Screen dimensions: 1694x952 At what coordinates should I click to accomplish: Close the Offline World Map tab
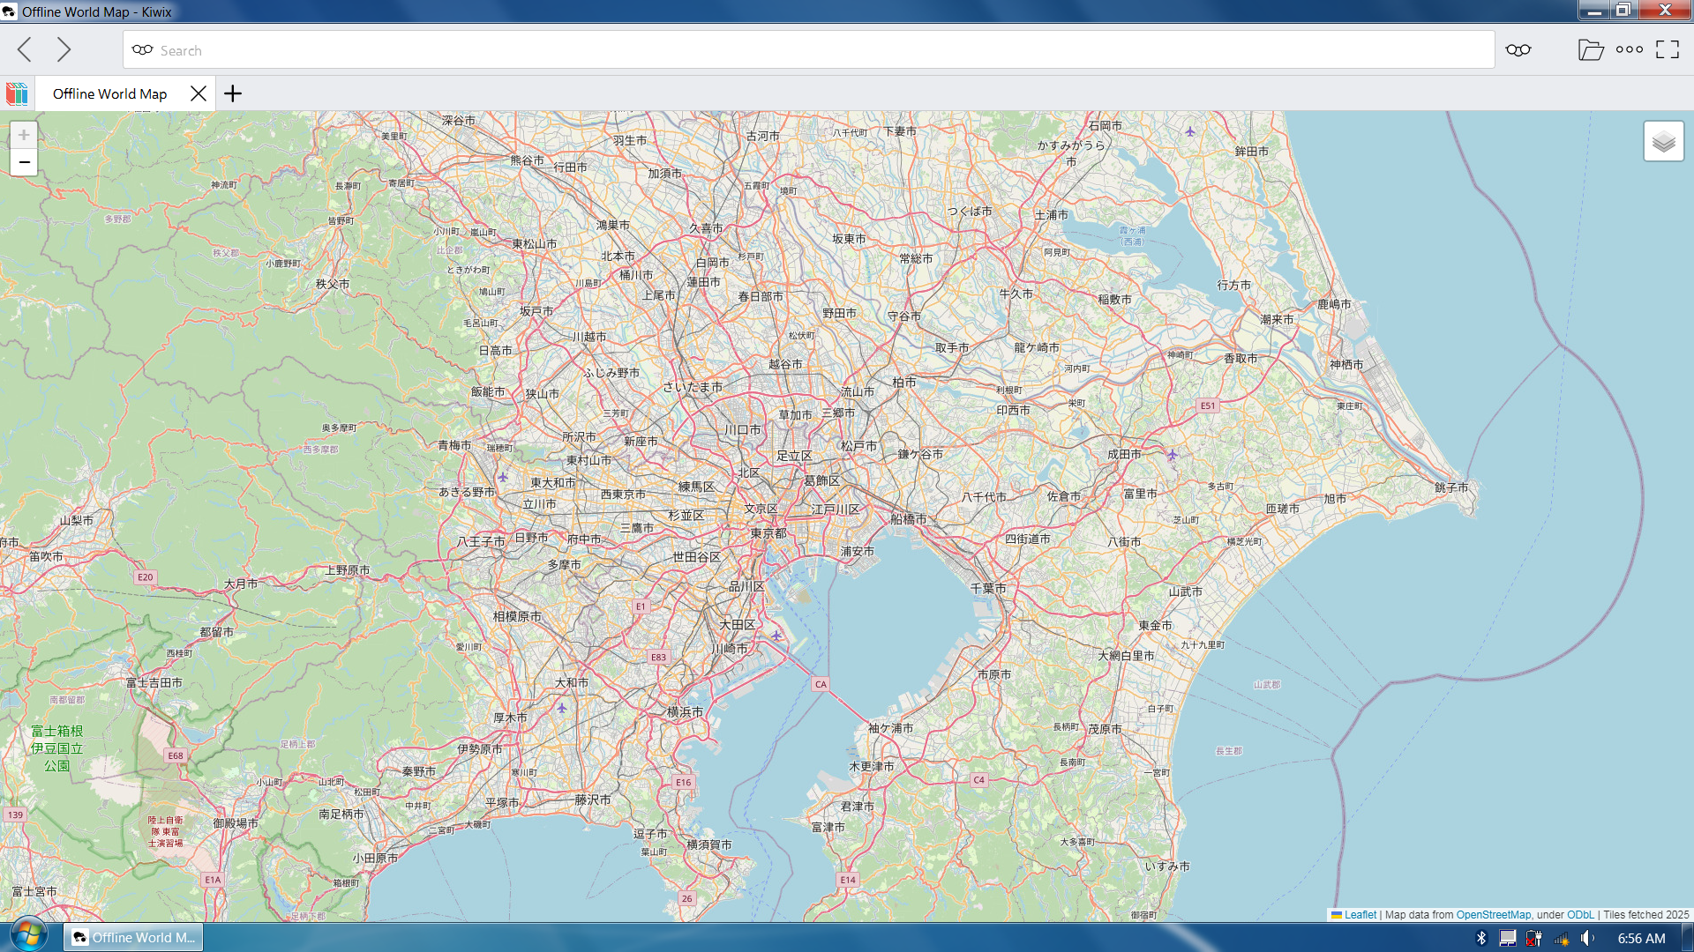click(x=199, y=93)
